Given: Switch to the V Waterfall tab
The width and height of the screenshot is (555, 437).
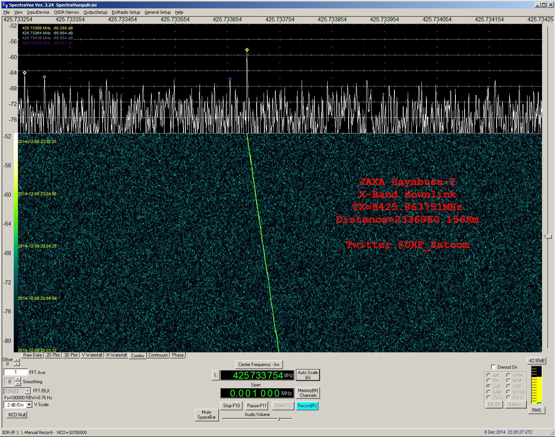Looking at the screenshot, I should click(x=92, y=355).
